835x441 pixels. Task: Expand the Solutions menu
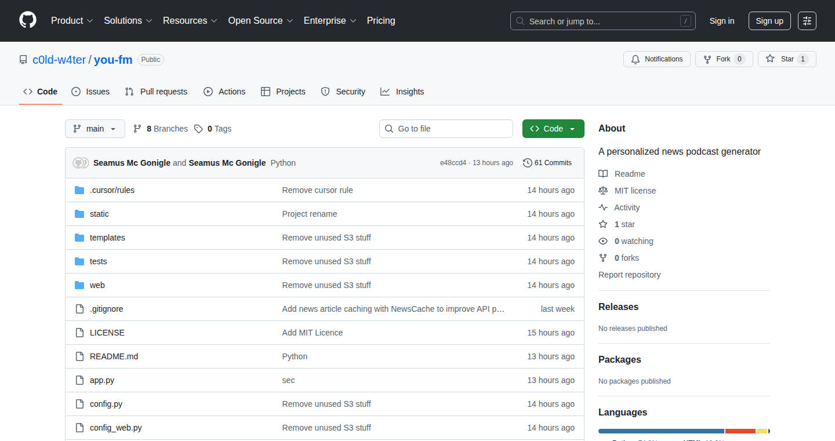pyautogui.click(x=128, y=20)
